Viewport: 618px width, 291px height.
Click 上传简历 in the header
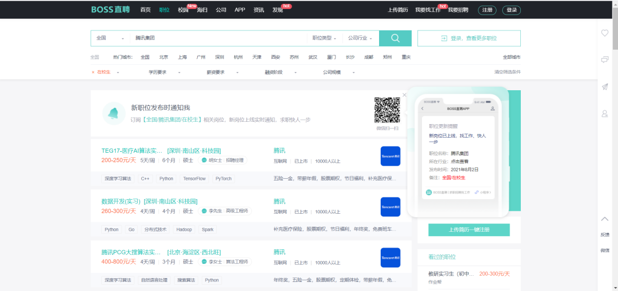pyautogui.click(x=398, y=10)
